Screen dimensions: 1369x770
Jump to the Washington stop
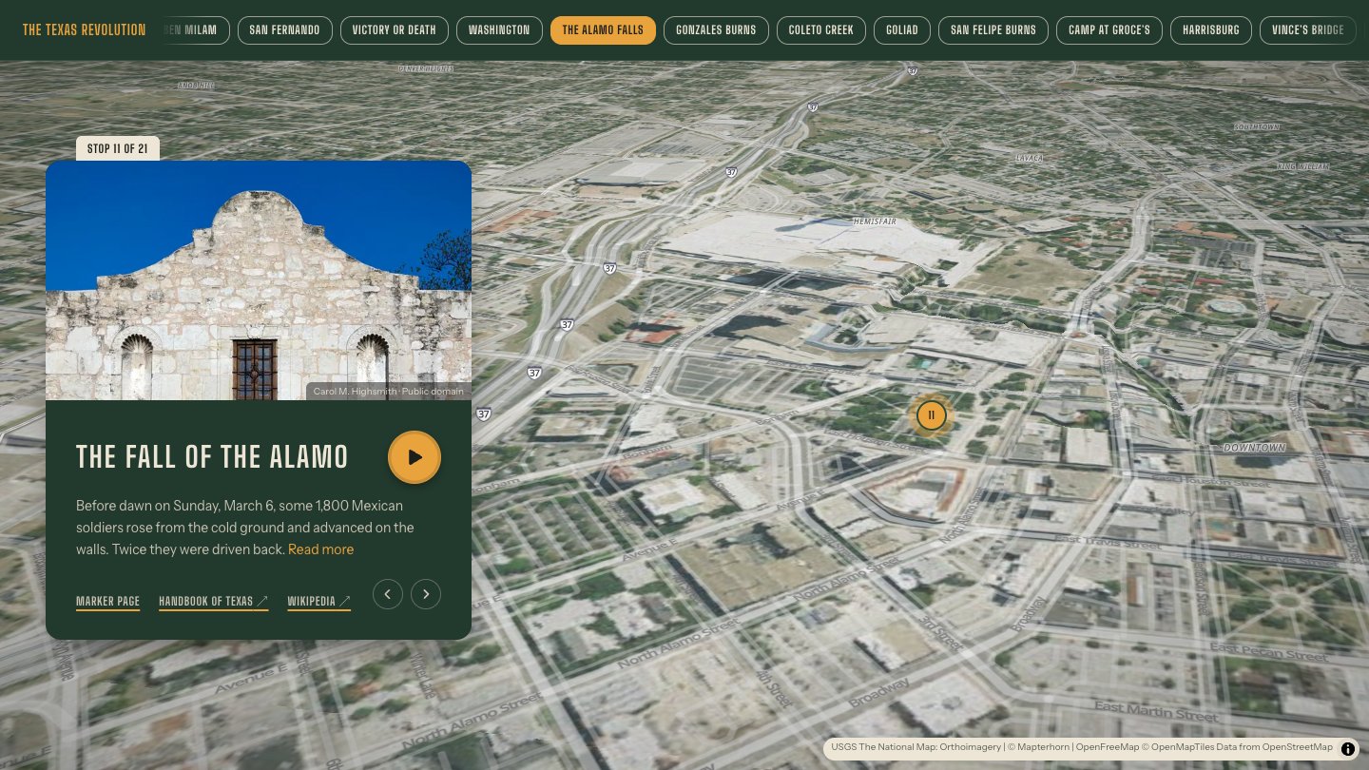pos(499,30)
